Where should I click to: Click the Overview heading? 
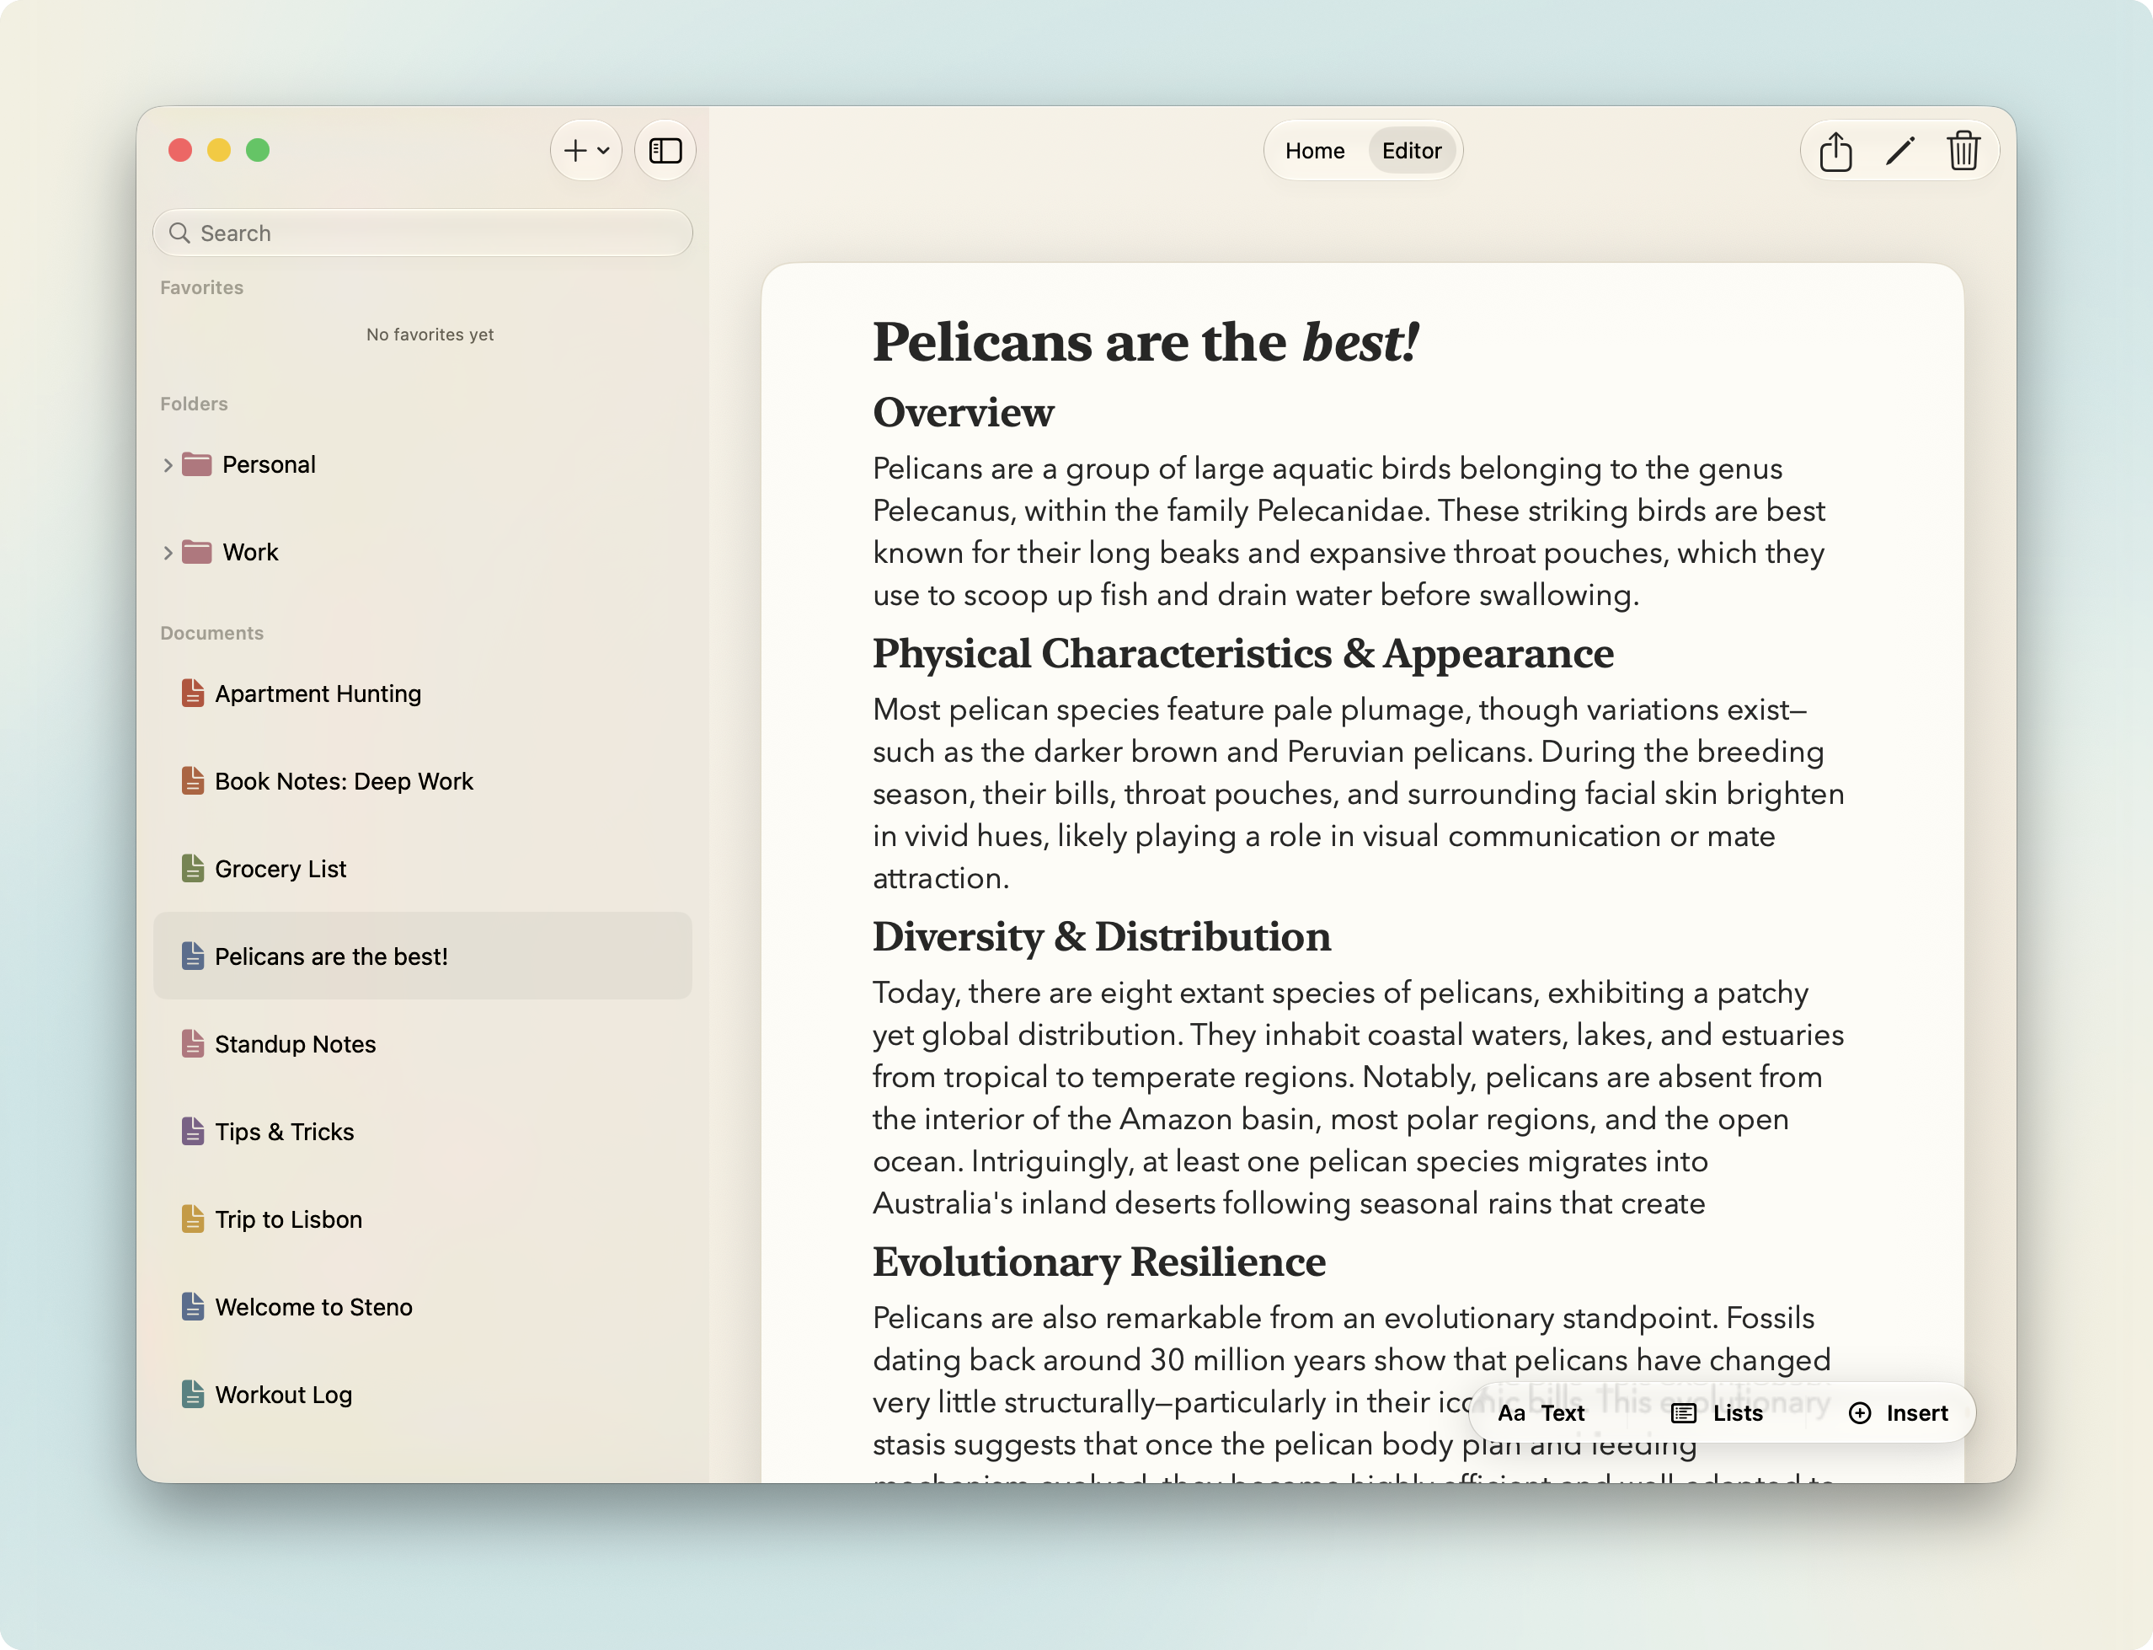[963, 413]
